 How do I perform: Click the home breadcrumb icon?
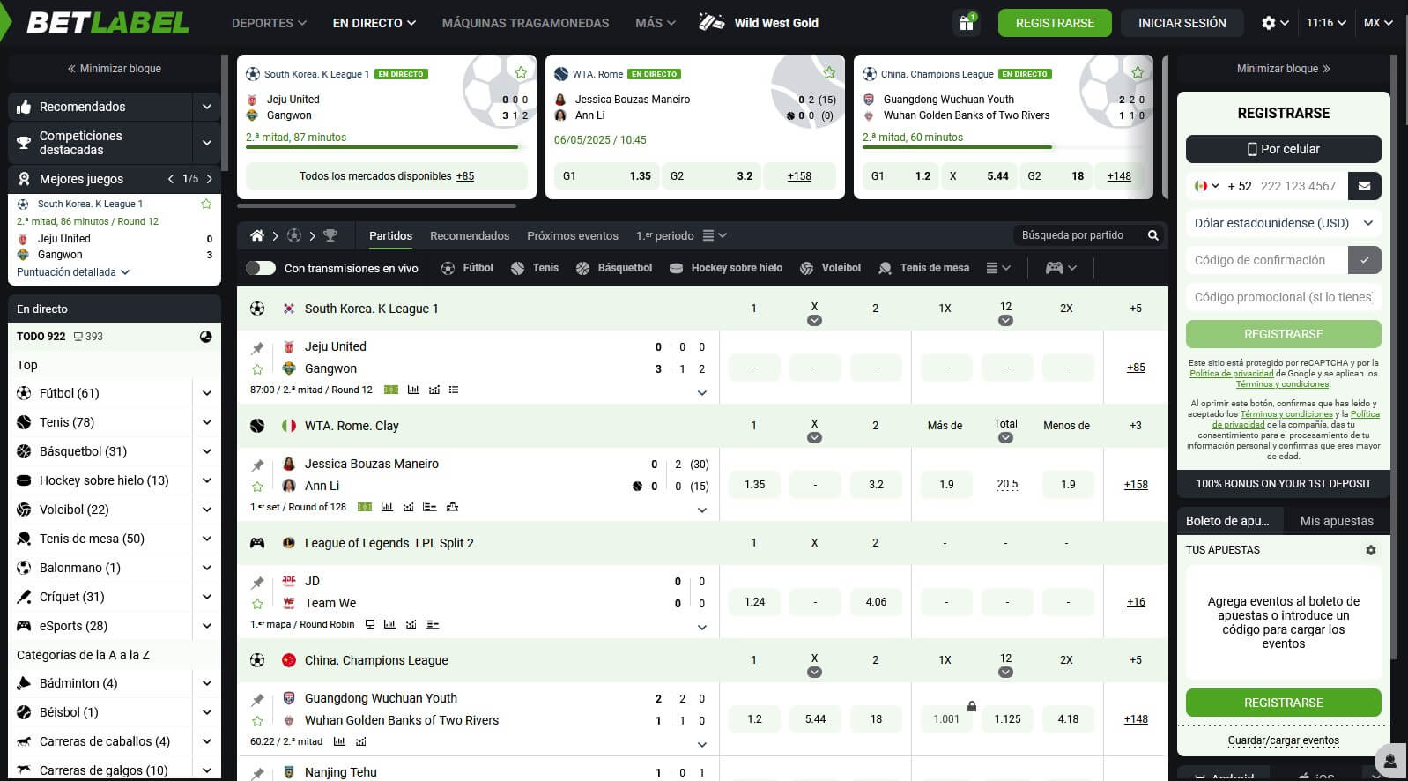click(x=257, y=235)
